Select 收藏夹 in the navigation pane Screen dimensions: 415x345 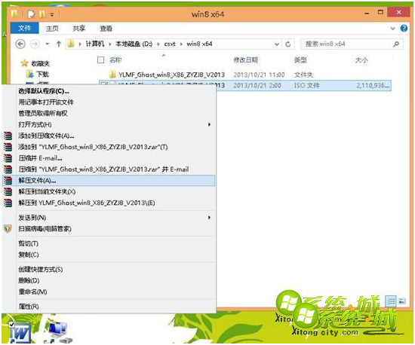(x=35, y=63)
